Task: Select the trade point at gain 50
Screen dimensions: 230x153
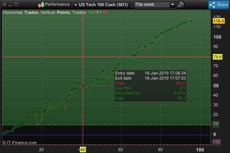Action: (x=83, y=86)
